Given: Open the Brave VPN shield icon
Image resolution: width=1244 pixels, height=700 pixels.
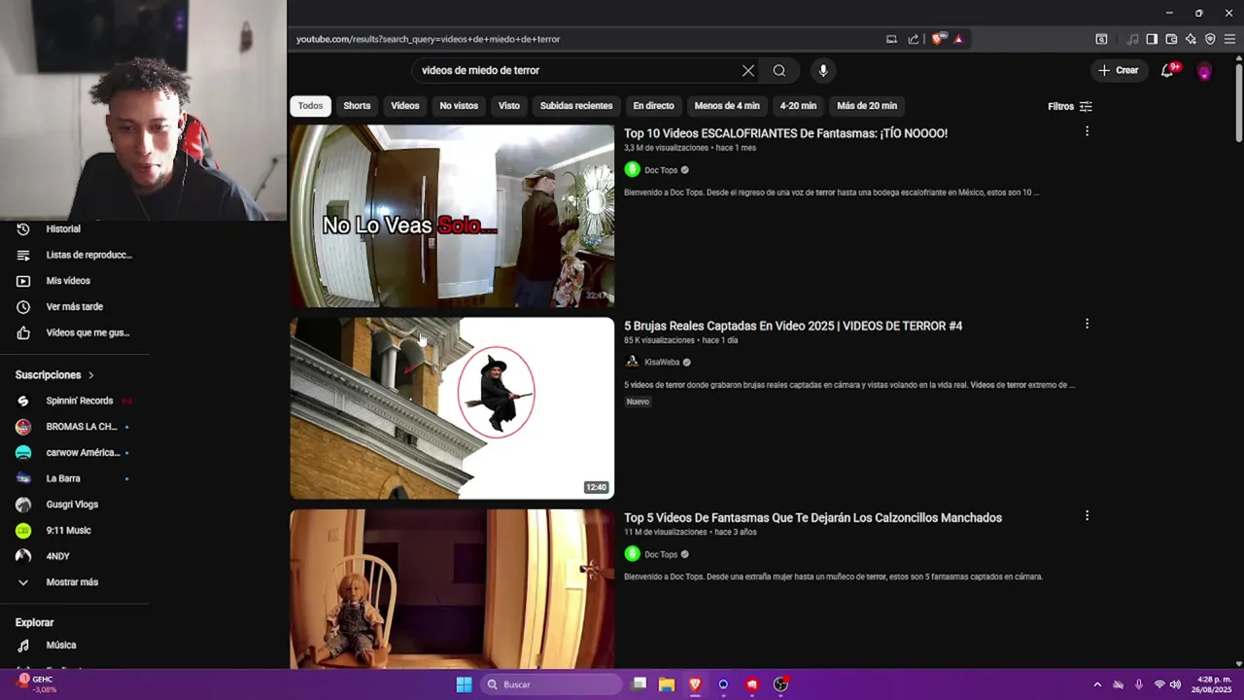Looking at the screenshot, I should (x=1210, y=39).
